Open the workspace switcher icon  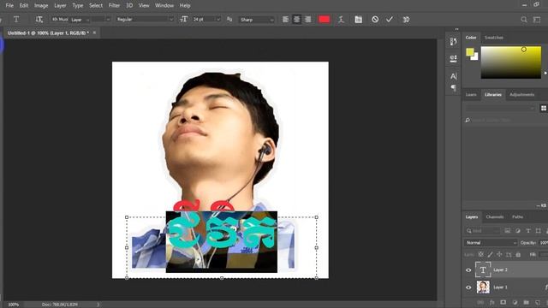[537, 20]
